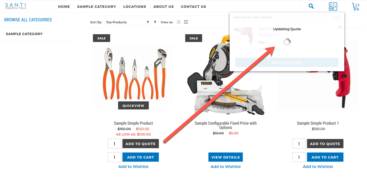This screenshot has width=367, height=187.
Task: Add Sample Simple Product to wishlist
Action: pyautogui.click(x=133, y=167)
